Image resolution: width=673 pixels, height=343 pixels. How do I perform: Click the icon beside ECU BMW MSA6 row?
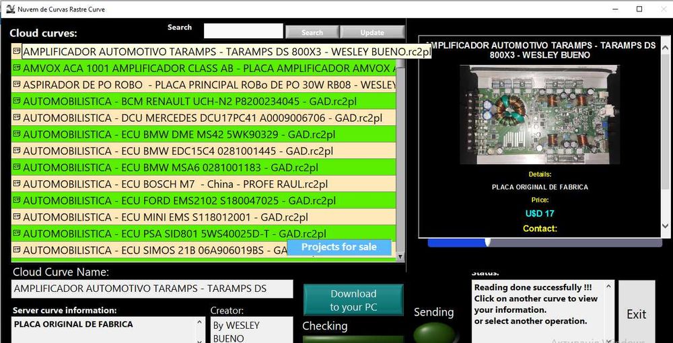pos(17,167)
